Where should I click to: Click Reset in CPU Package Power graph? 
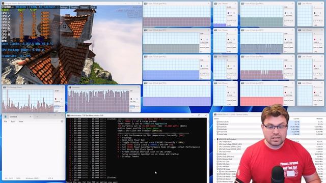point(62,107)
